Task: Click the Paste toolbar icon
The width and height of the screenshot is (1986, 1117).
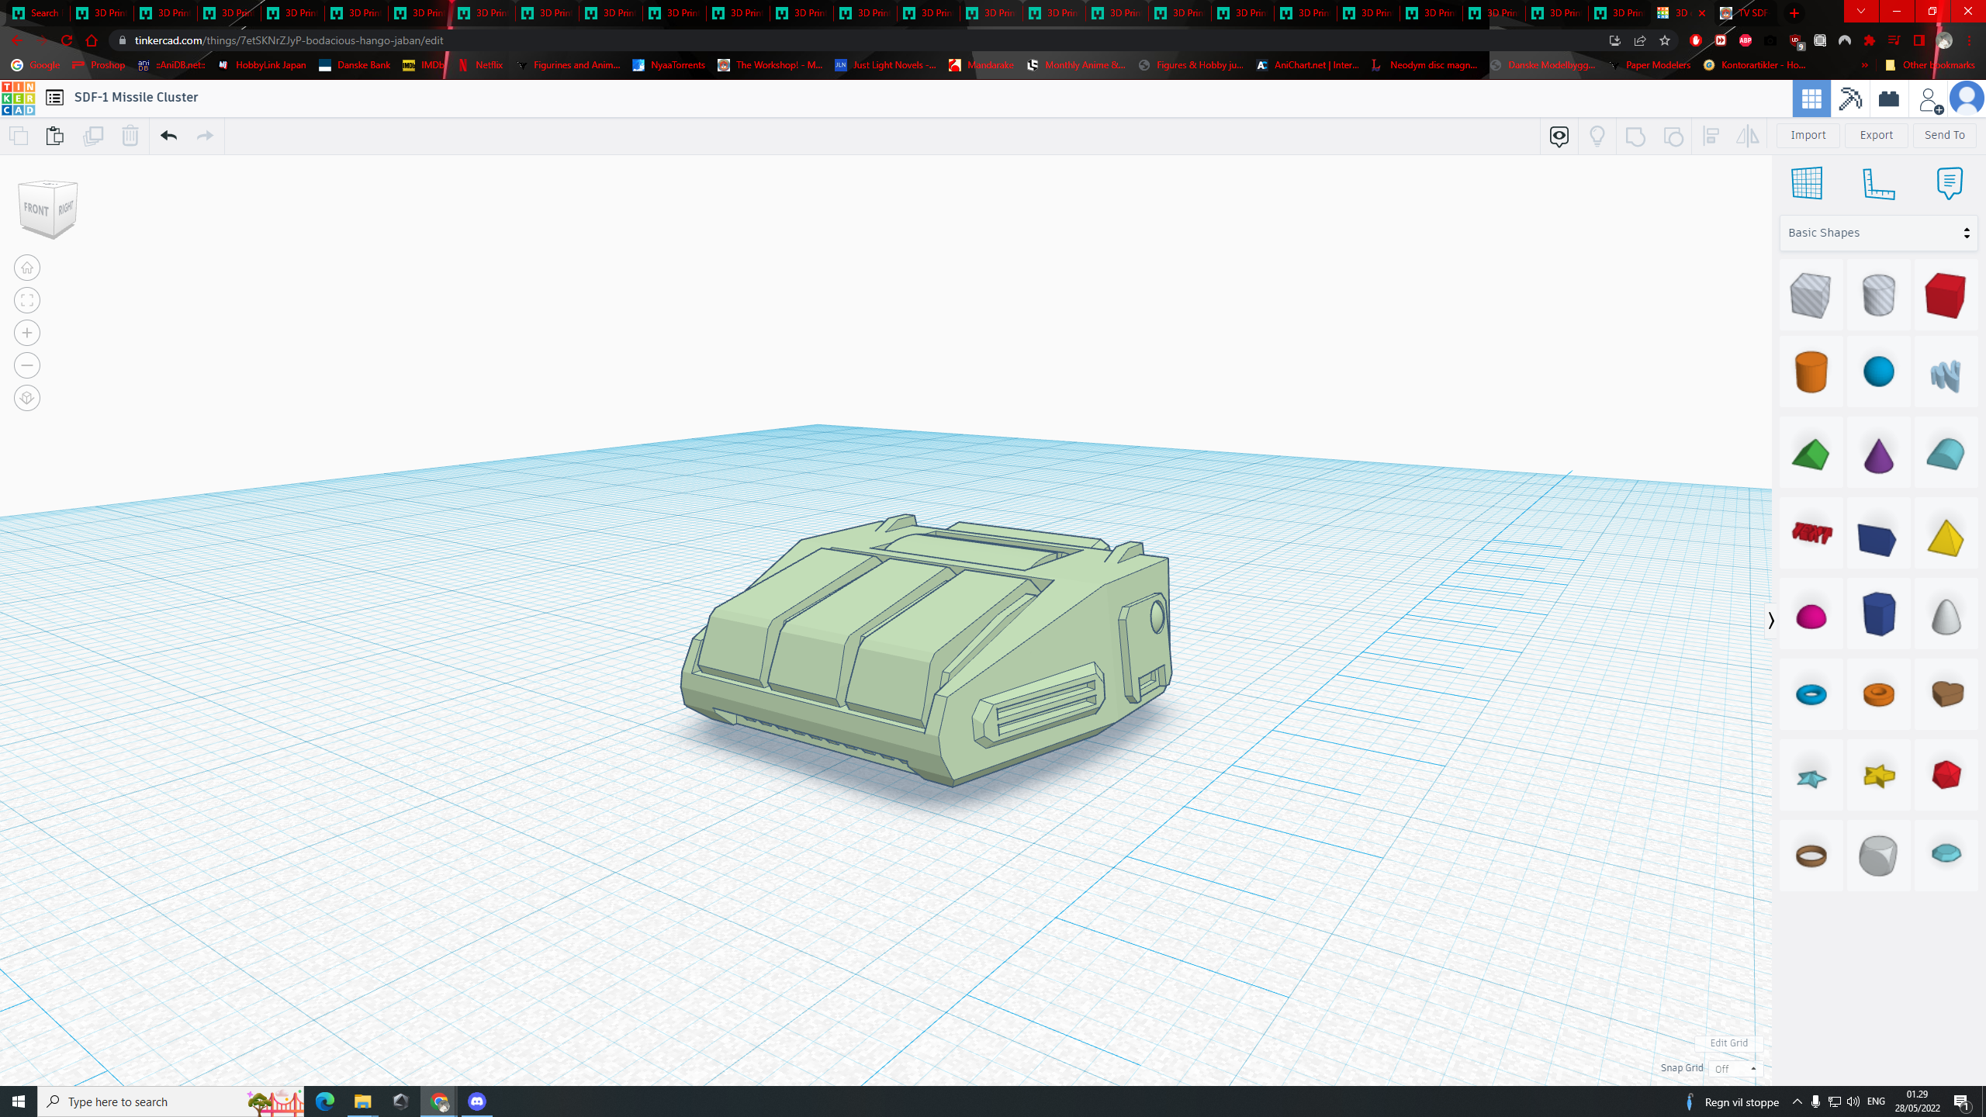Action: 54,136
